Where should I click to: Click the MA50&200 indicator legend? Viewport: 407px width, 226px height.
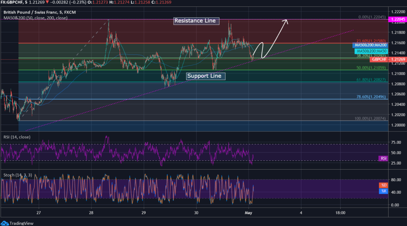(x=35, y=18)
